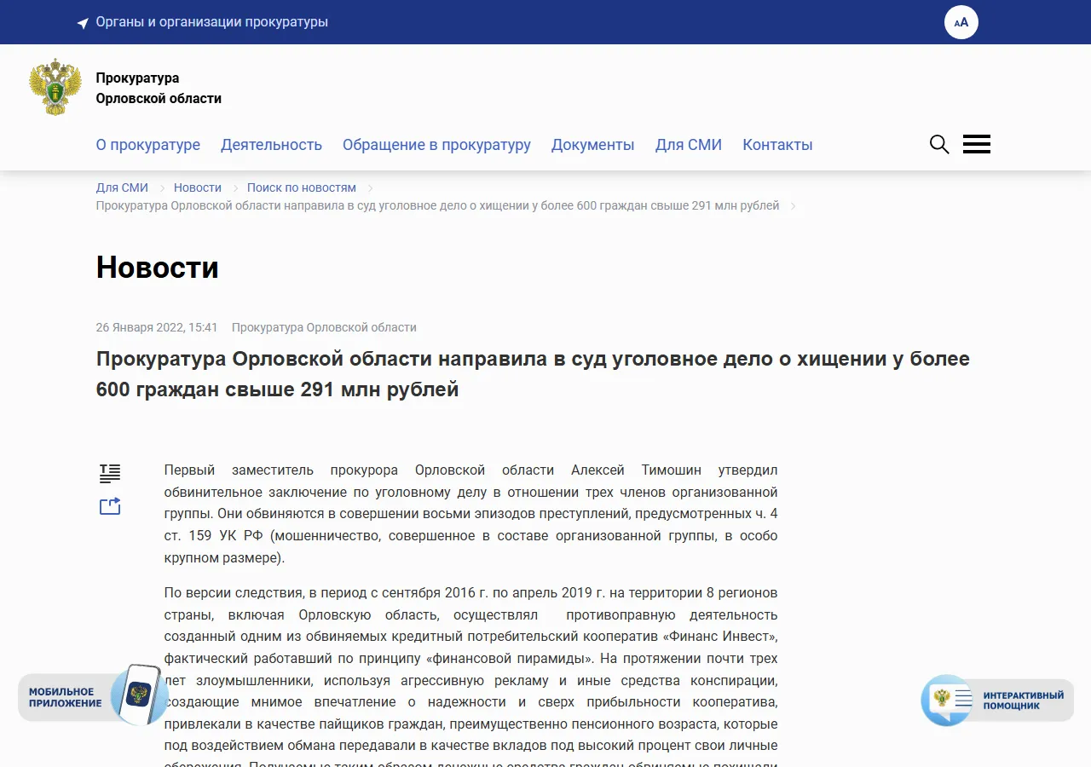Toggle the font size accessibility button
Viewport: 1091px width, 767px height.
pos(961,22)
